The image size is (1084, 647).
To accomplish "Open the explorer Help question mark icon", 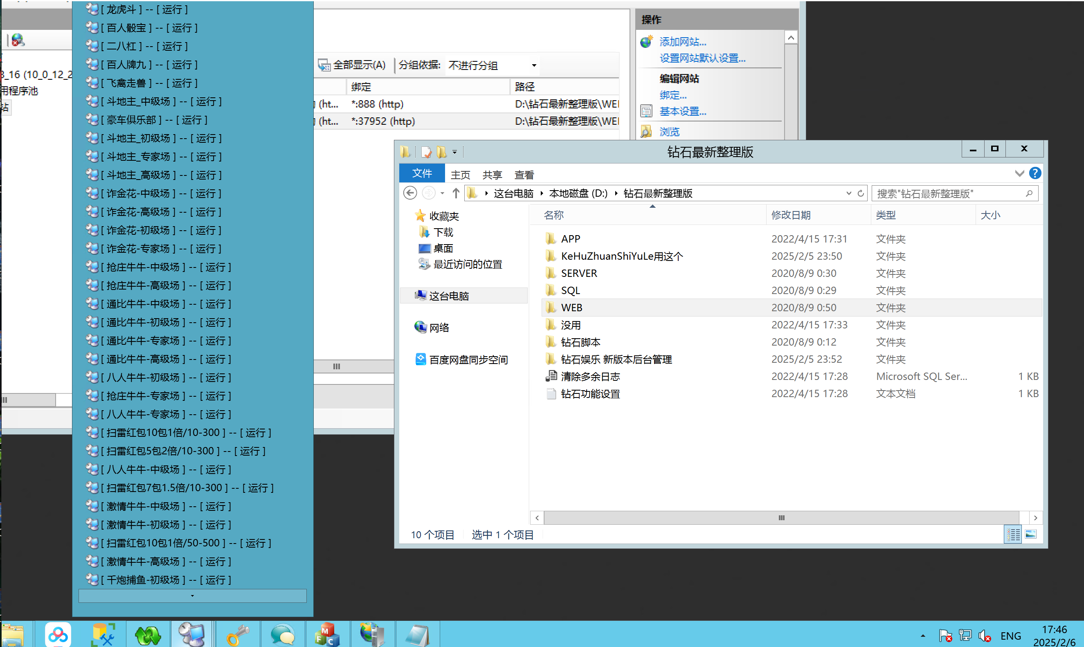I will click(x=1035, y=173).
